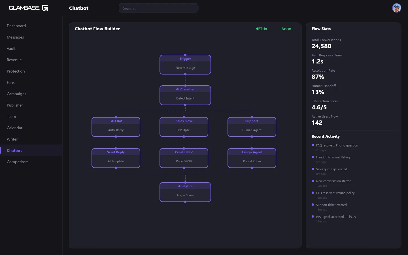Select the Trigger New Message node
Viewport: 408px width, 255px height.
pos(185,65)
